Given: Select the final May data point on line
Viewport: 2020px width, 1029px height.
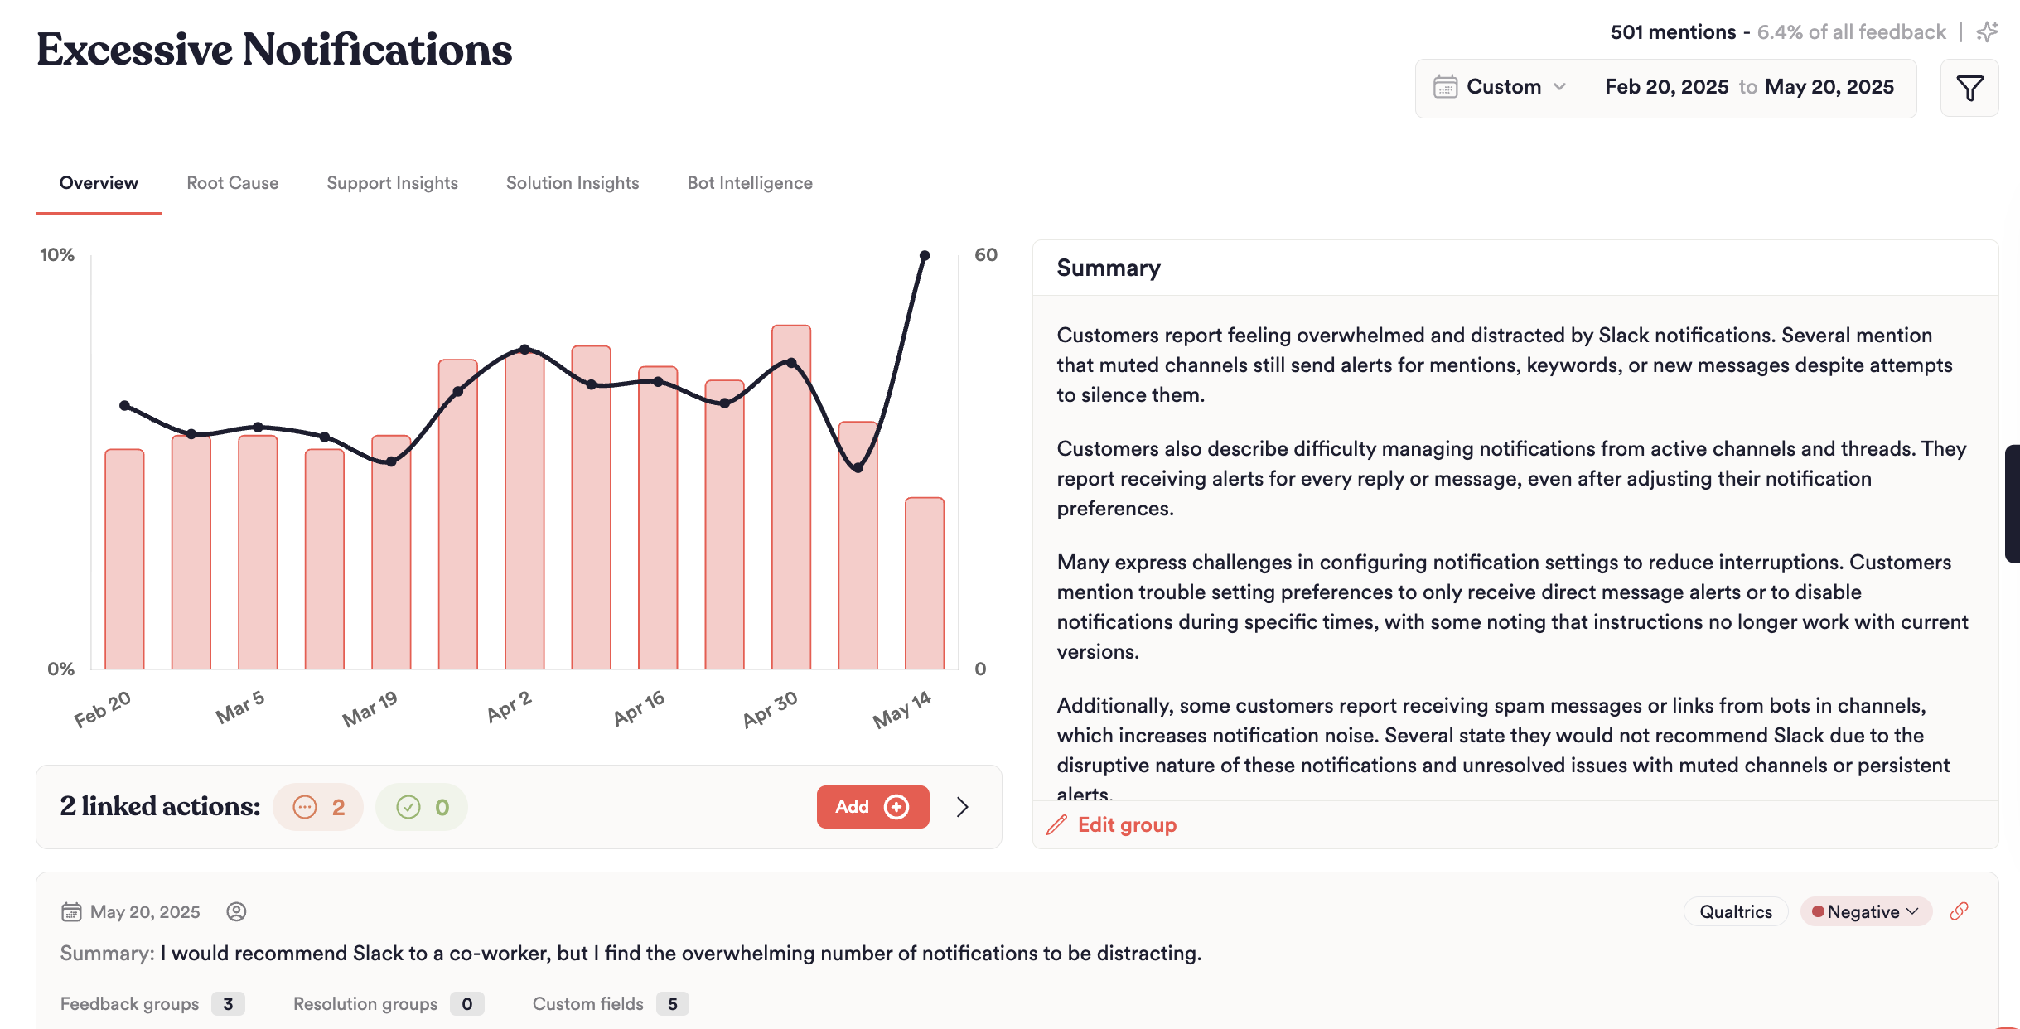Looking at the screenshot, I should click(925, 256).
